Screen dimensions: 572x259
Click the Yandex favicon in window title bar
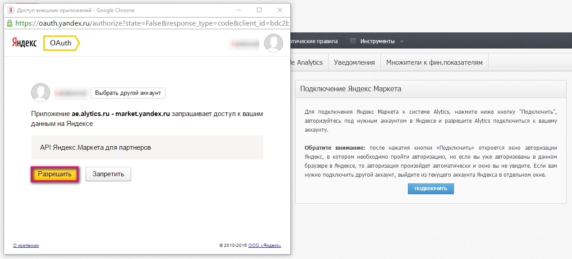pyautogui.click(x=11, y=10)
